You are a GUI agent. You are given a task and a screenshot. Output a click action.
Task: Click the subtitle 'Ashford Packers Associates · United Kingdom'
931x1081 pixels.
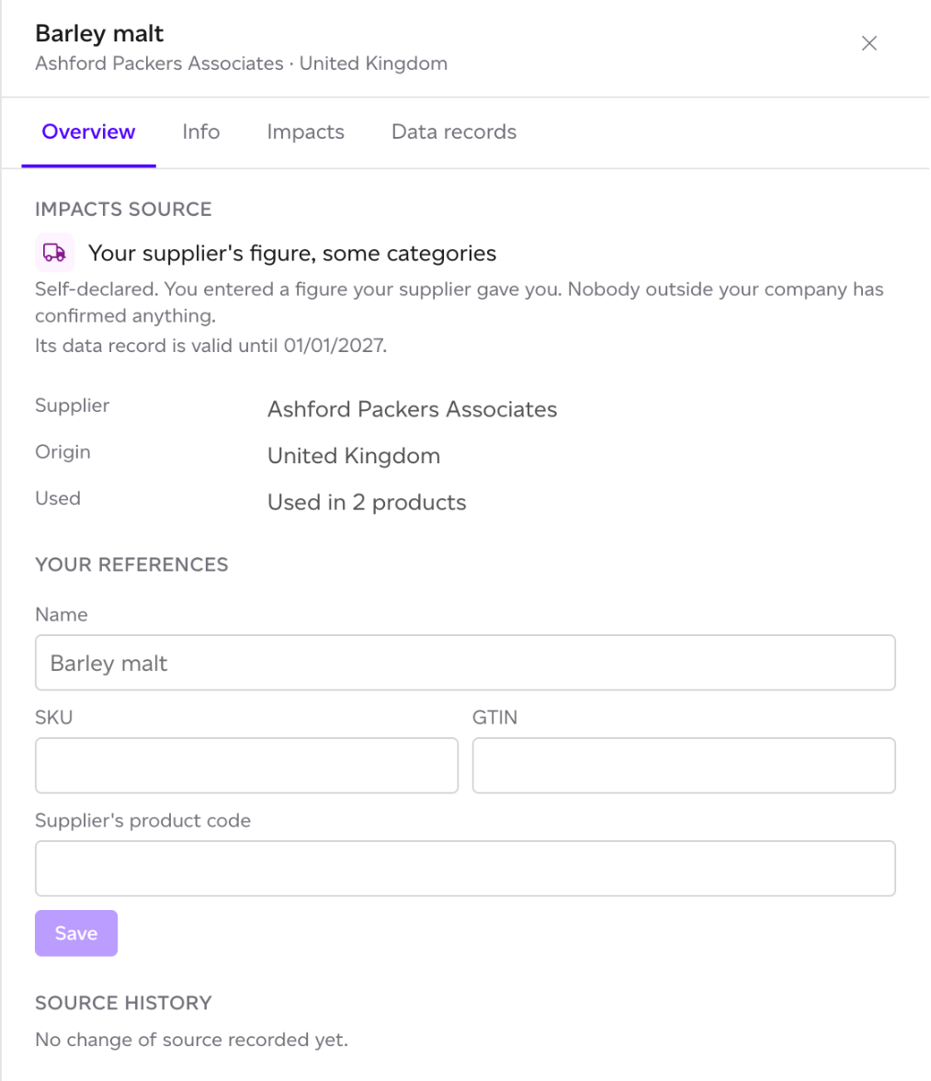(x=241, y=63)
